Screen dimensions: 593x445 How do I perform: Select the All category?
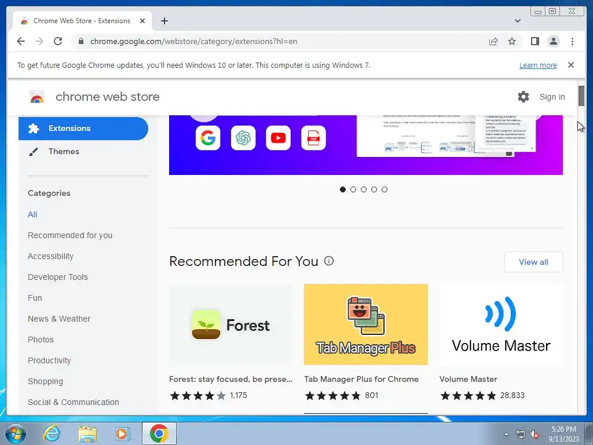(32, 214)
